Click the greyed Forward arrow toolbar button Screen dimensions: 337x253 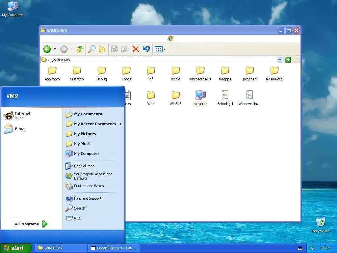(x=64, y=49)
